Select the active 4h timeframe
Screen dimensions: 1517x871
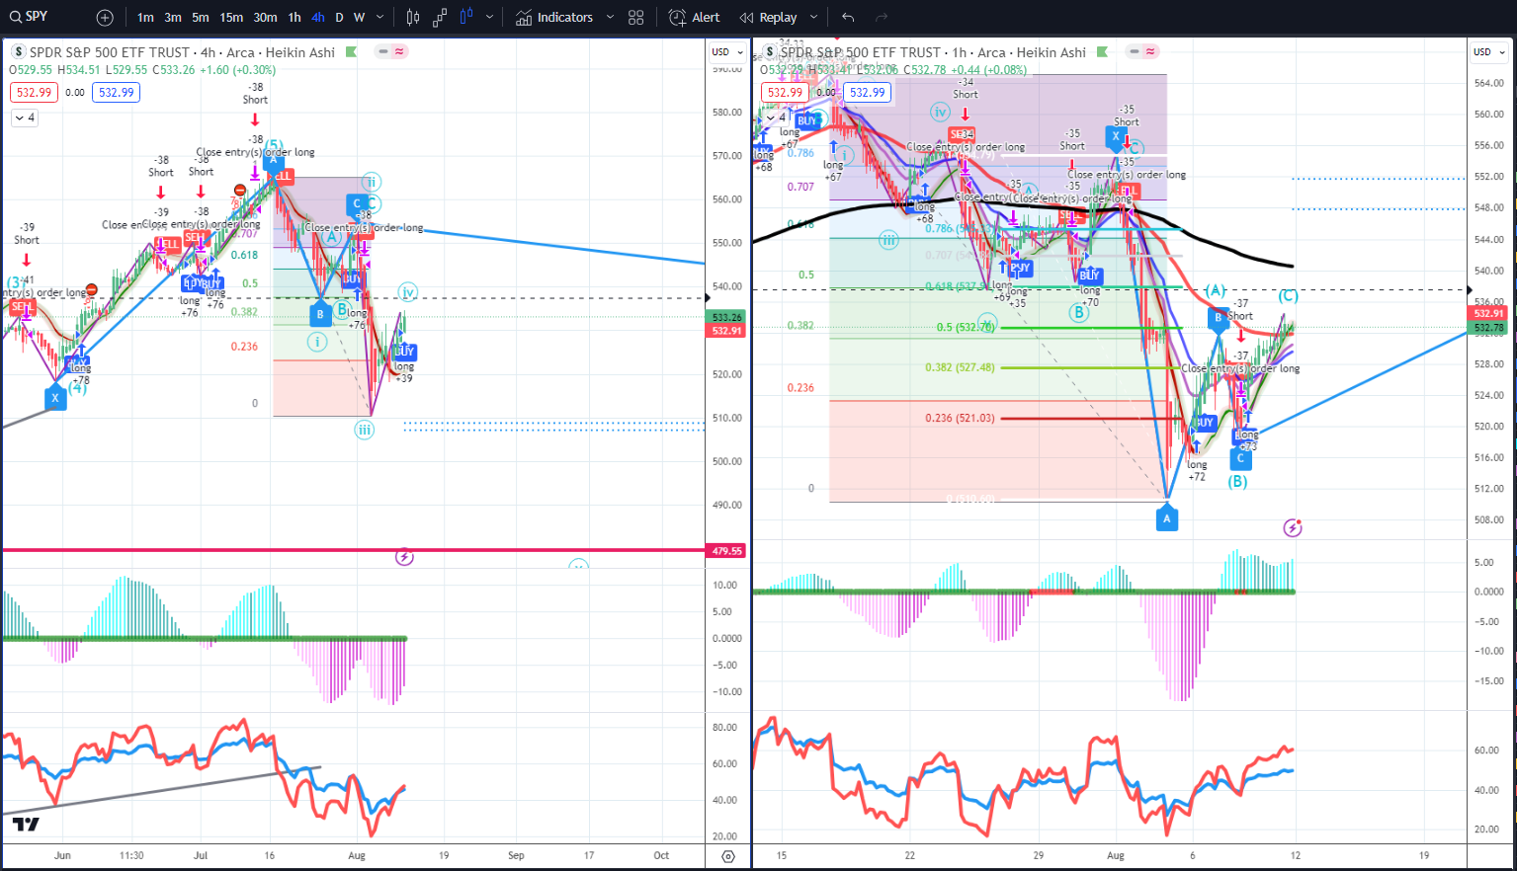pos(318,18)
